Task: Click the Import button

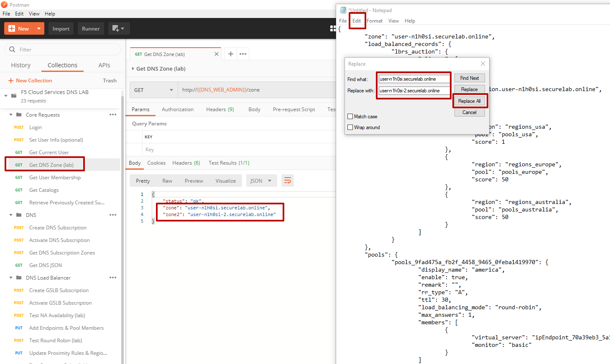Action: [x=61, y=28]
